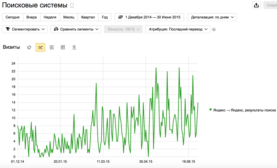Open attribution help question mark icon

(214, 29)
